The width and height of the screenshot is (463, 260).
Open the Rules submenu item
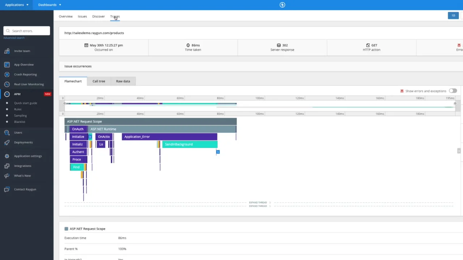pyautogui.click(x=18, y=109)
